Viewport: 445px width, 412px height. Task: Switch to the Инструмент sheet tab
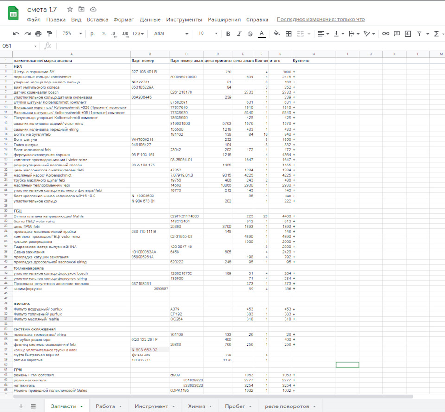tap(155, 406)
